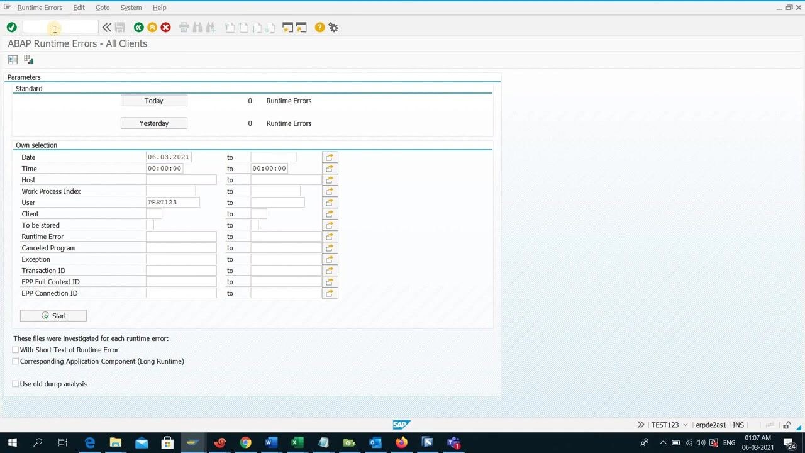
Task: Click the Time to field 00:00:00
Action: coord(269,169)
